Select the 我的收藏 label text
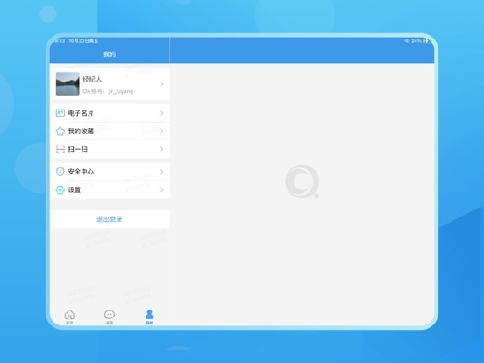 [81, 132]
